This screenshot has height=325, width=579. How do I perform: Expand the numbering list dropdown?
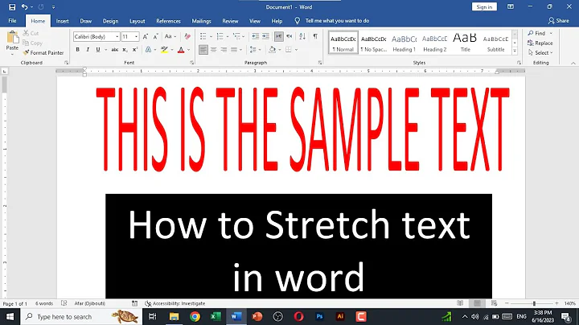(x=228, y=36)
